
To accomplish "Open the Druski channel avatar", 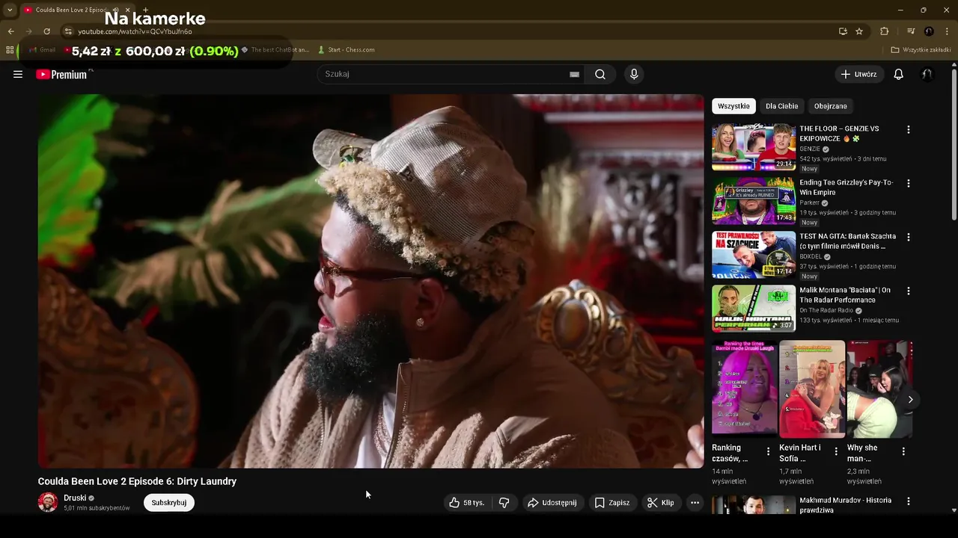I will coord(48,502).
